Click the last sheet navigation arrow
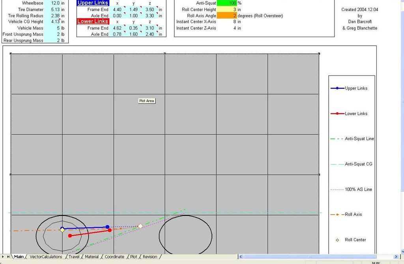Image resolution: width=404 pixels, height=264 pixels. click(x=8, y=257)
